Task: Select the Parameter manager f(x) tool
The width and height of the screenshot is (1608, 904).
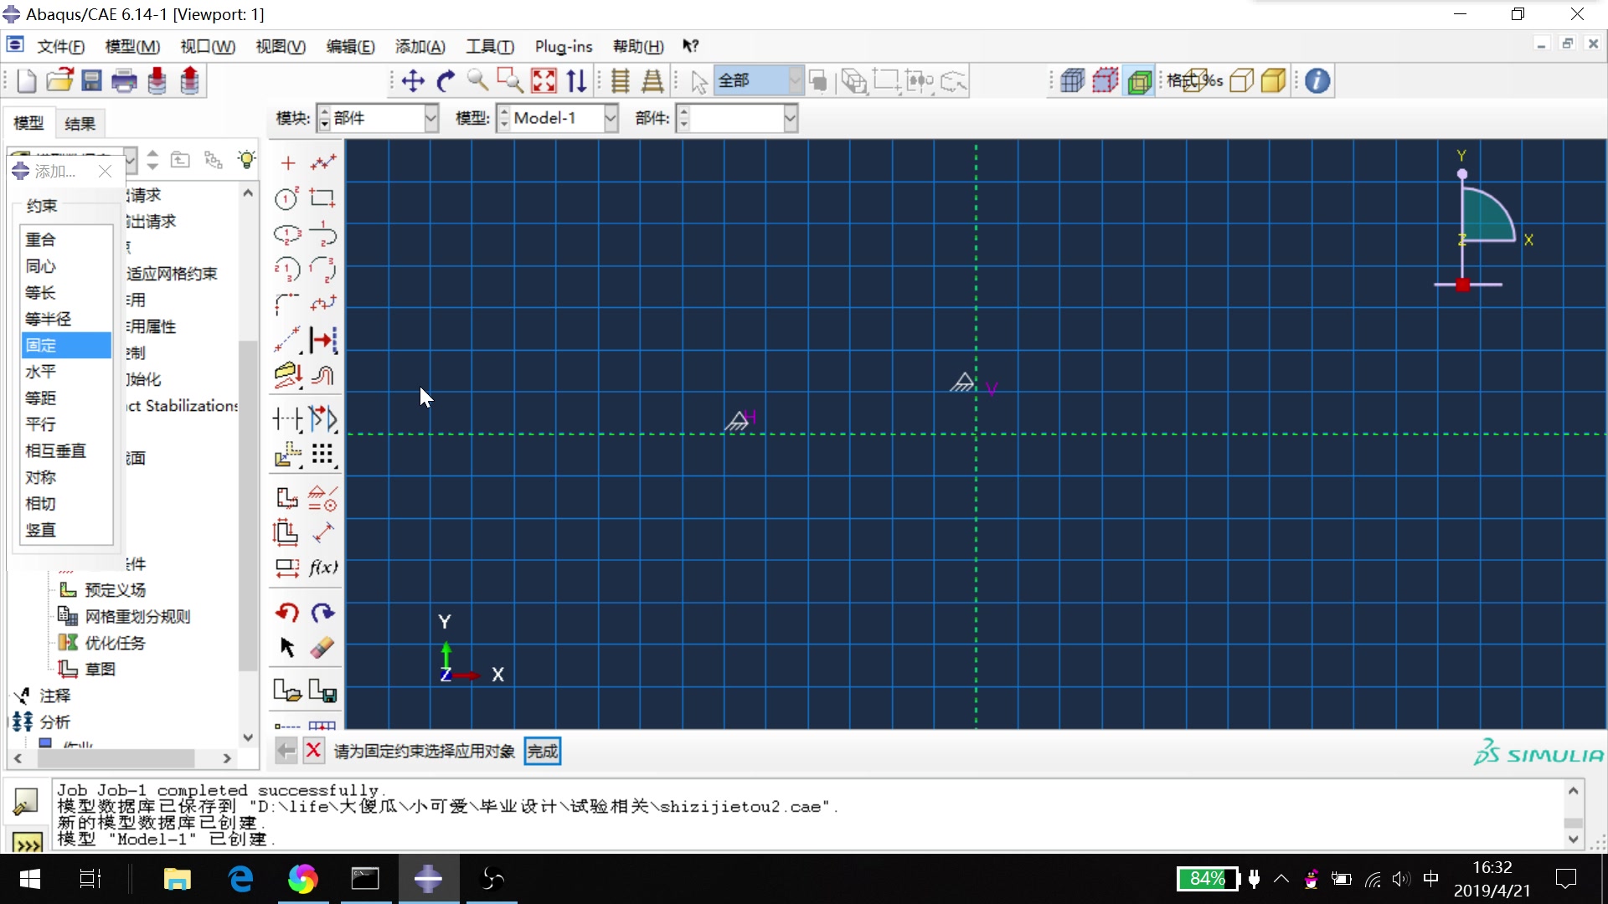Action: tap(323, 568)
